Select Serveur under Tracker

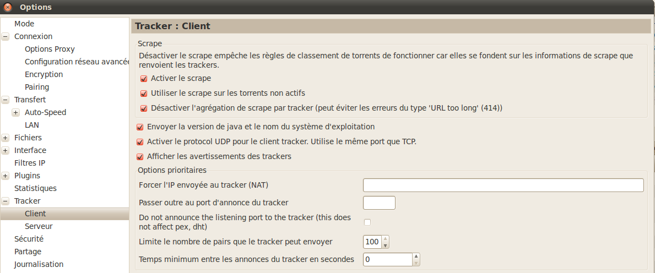[39, 226]
